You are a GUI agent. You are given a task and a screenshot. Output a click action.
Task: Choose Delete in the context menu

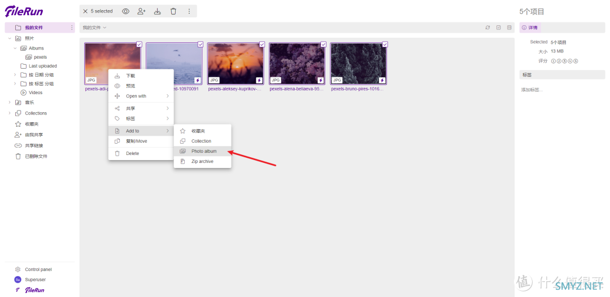tap(141, 153)
